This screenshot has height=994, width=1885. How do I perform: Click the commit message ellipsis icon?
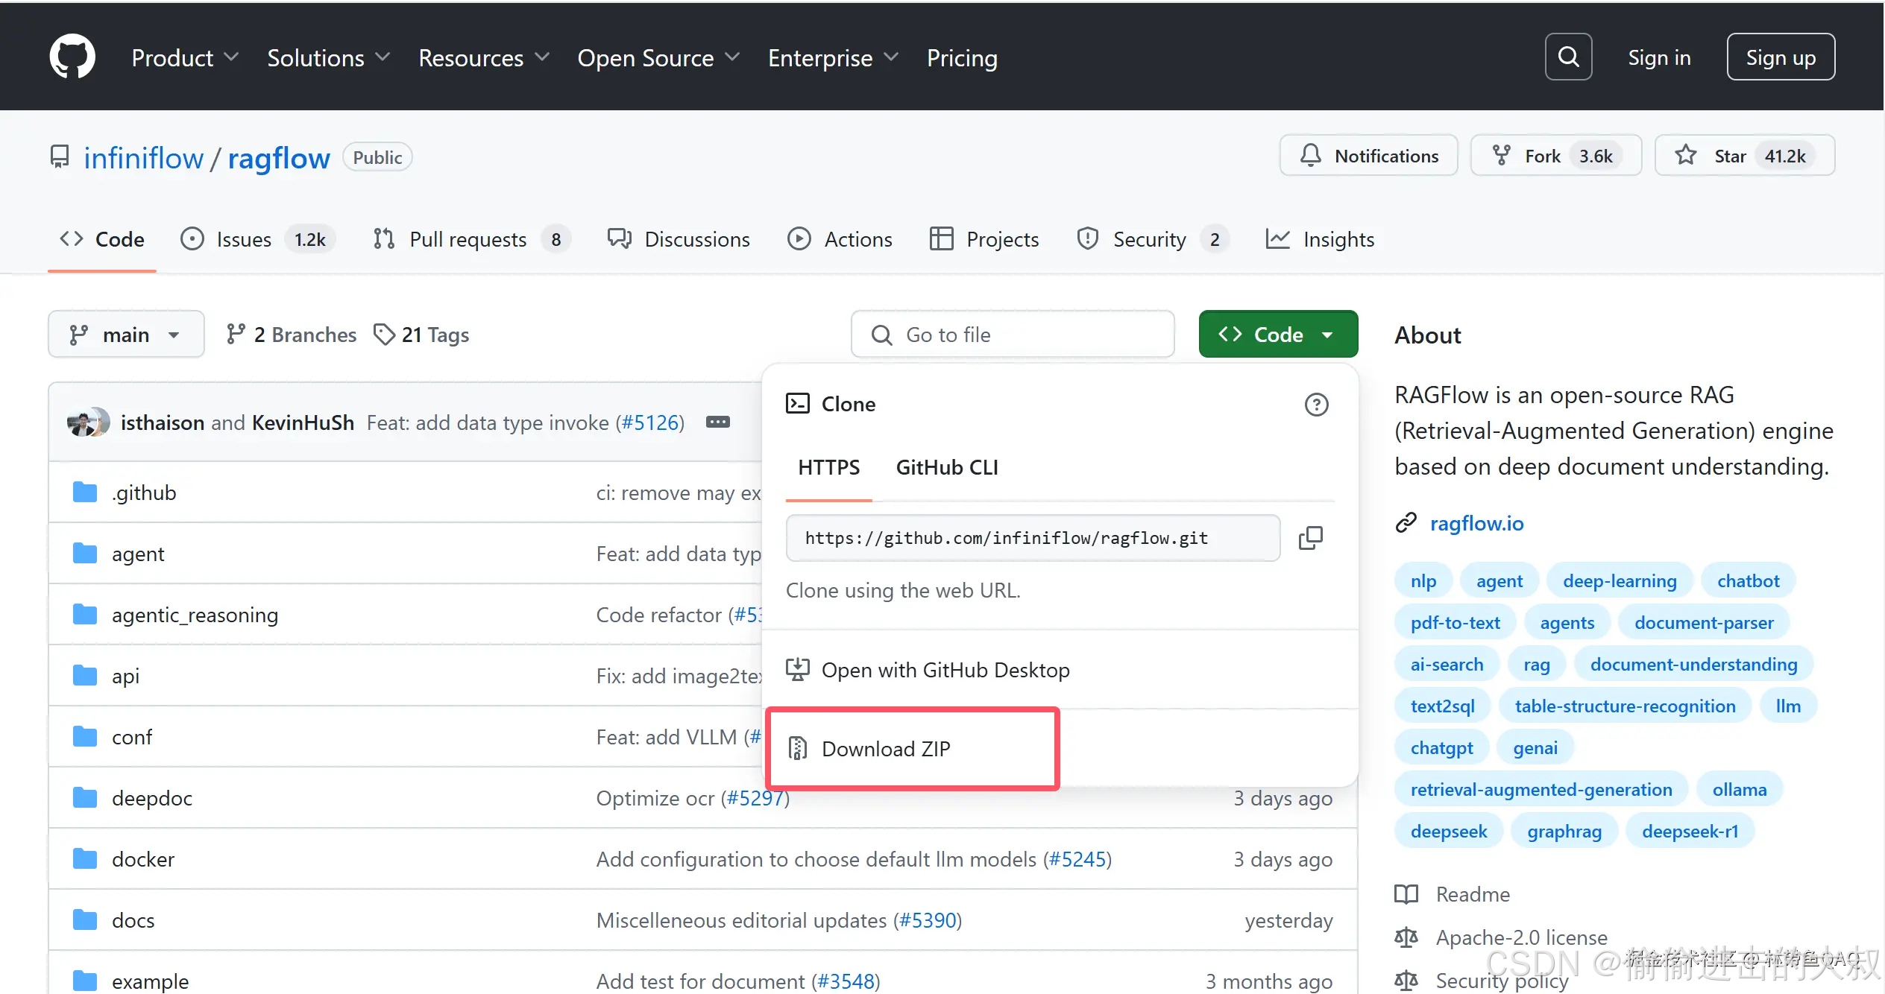click(x=717, y=422)
